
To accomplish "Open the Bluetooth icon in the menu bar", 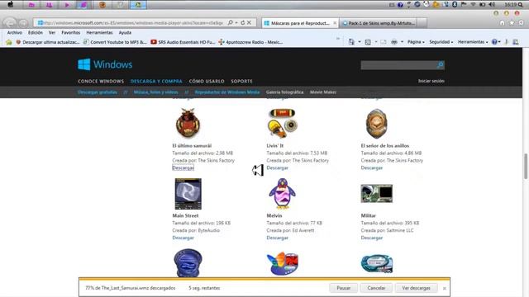I will point(455,4).
